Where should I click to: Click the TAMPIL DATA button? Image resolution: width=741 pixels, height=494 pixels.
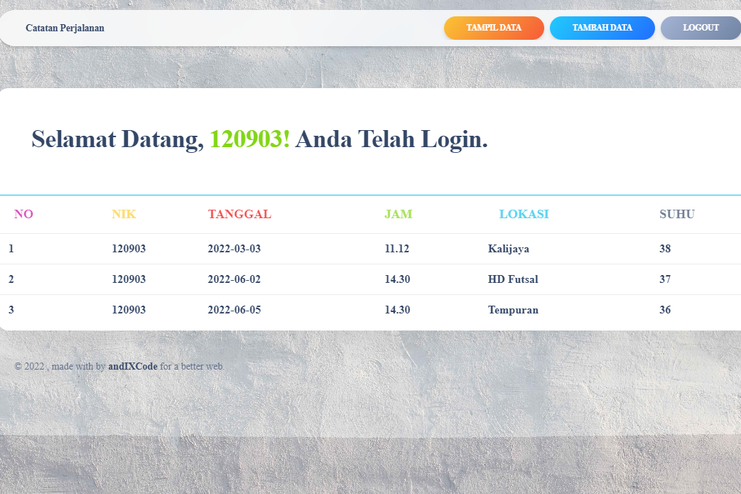click(494, 28)
